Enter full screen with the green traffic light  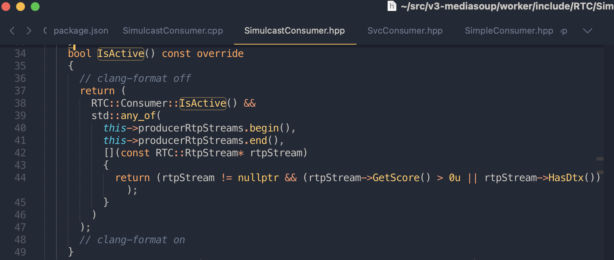click(x=34, y=6)
